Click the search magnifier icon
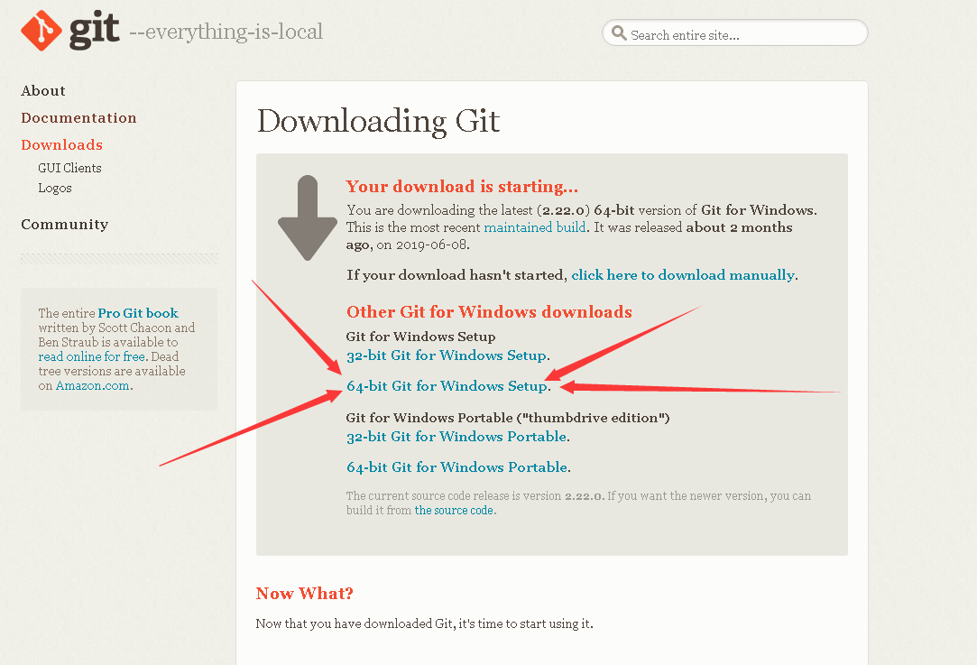Viewport: 977px width, 665px height. (x=619, y=33)
